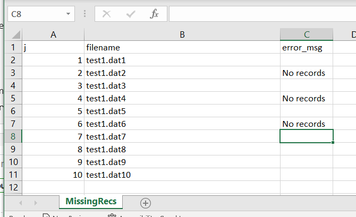Click the Enter checkmark icon in formula bar
356x217 pixels.
point(131,14)
